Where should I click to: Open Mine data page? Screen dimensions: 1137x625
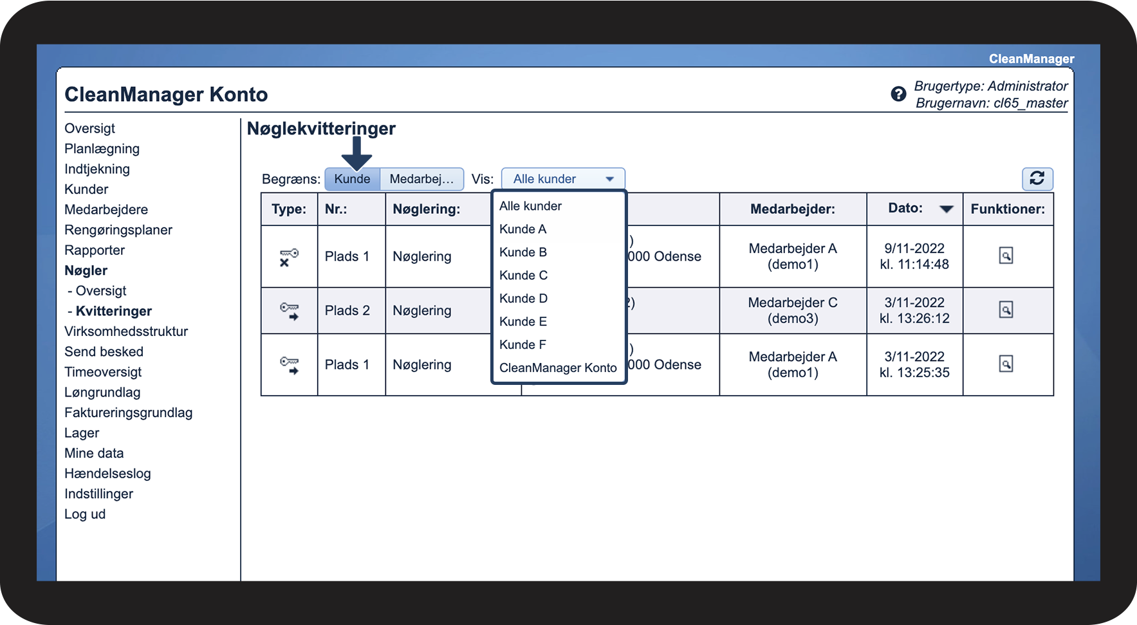click(94, 453)
